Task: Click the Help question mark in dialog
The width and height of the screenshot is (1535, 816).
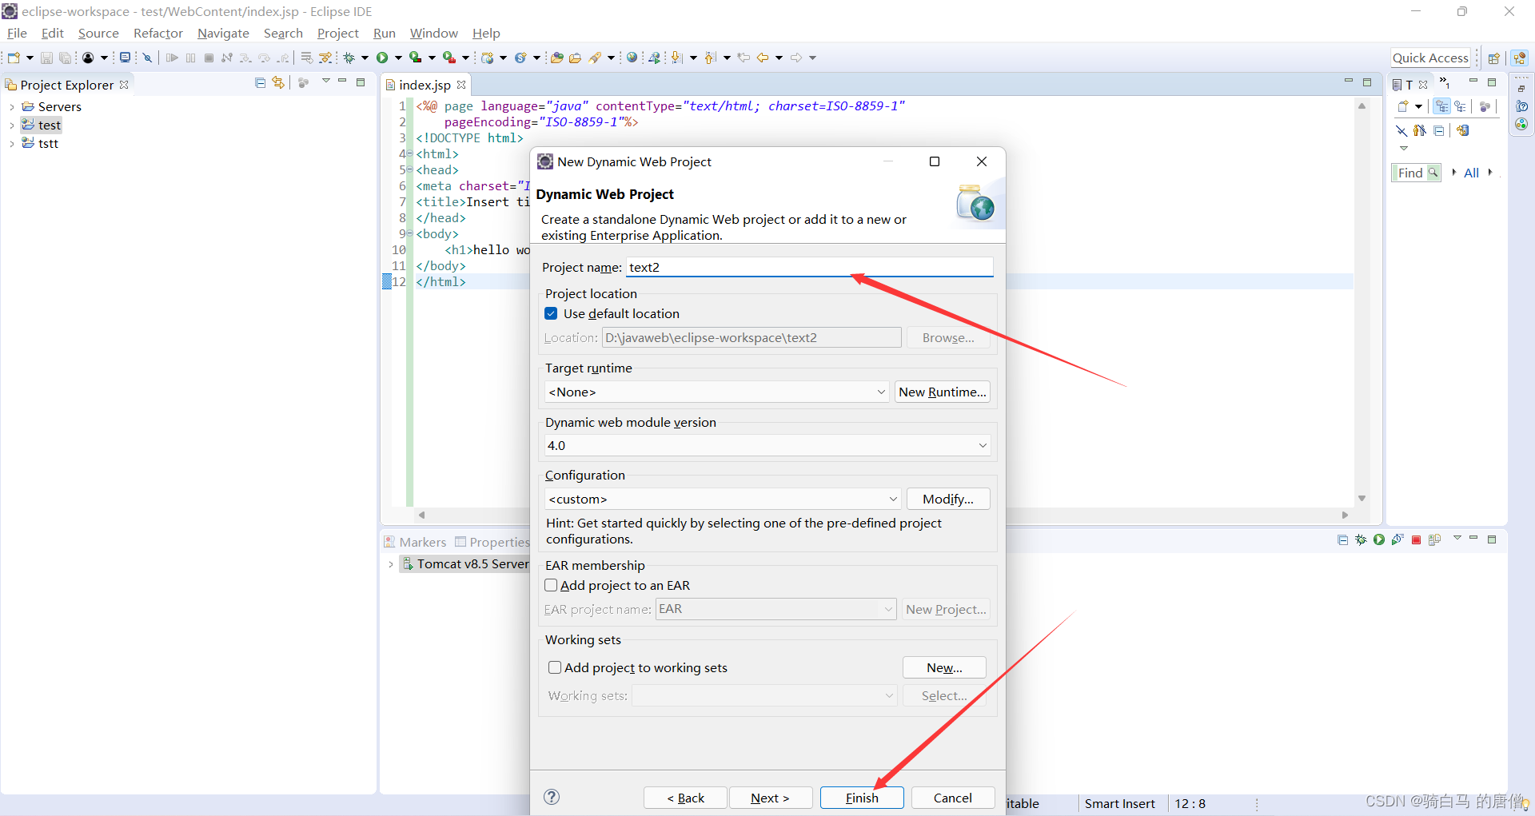Action: click(x=552, y=797)
